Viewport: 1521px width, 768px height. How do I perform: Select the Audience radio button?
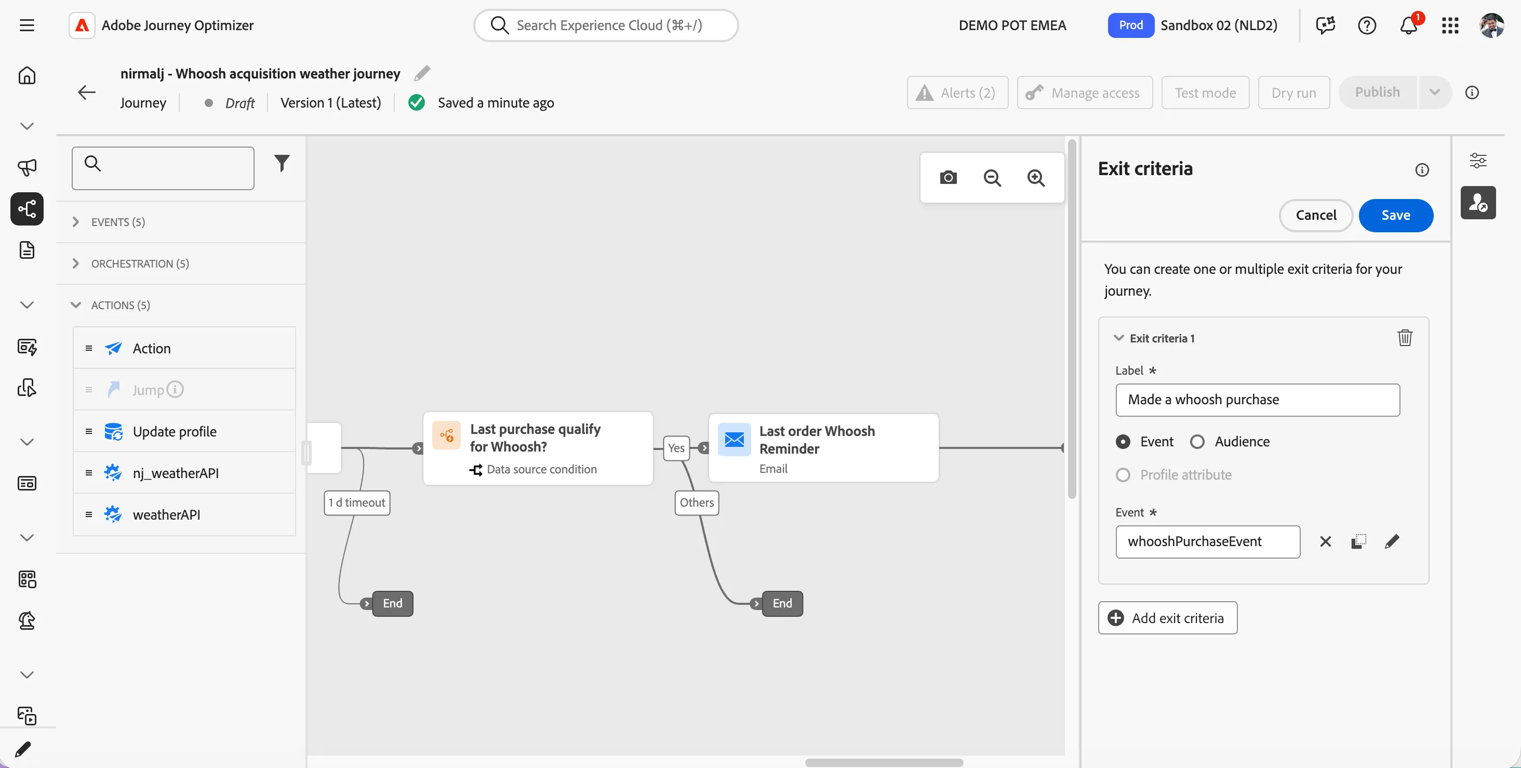[1196, 442]
